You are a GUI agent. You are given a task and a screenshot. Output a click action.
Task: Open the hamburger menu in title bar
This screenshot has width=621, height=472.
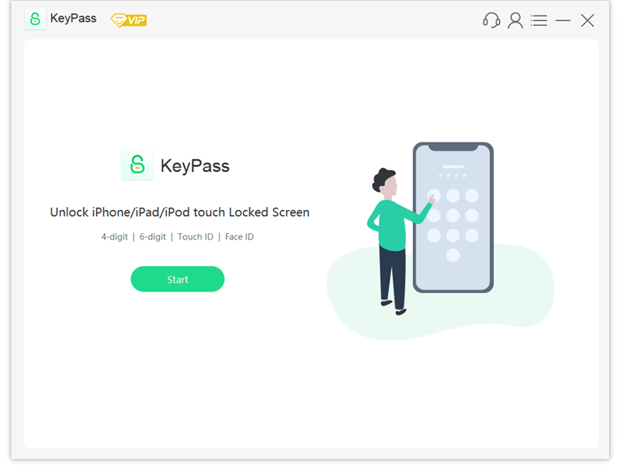click(539, 20)
